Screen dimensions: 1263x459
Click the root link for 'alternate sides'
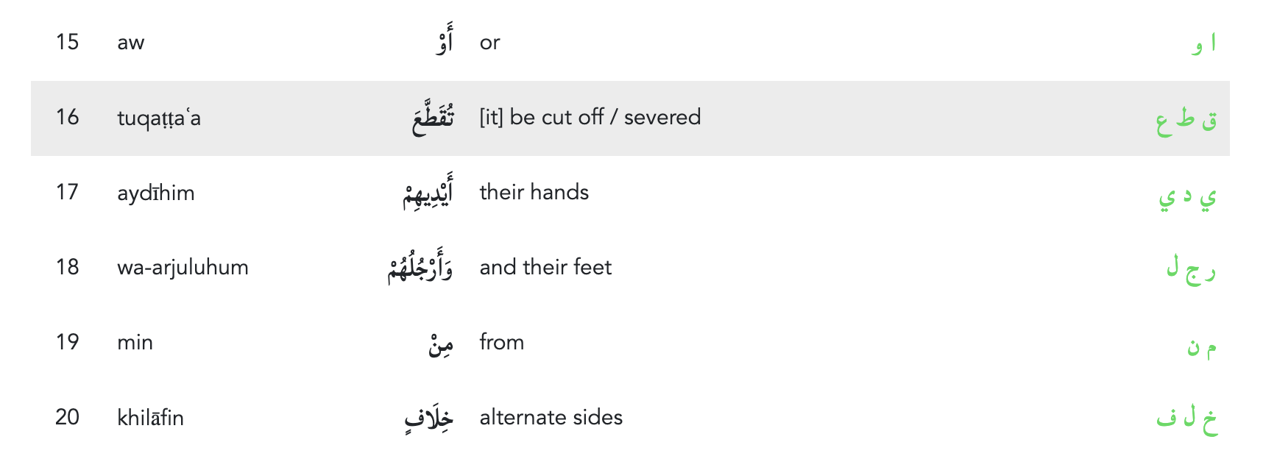1186,419
